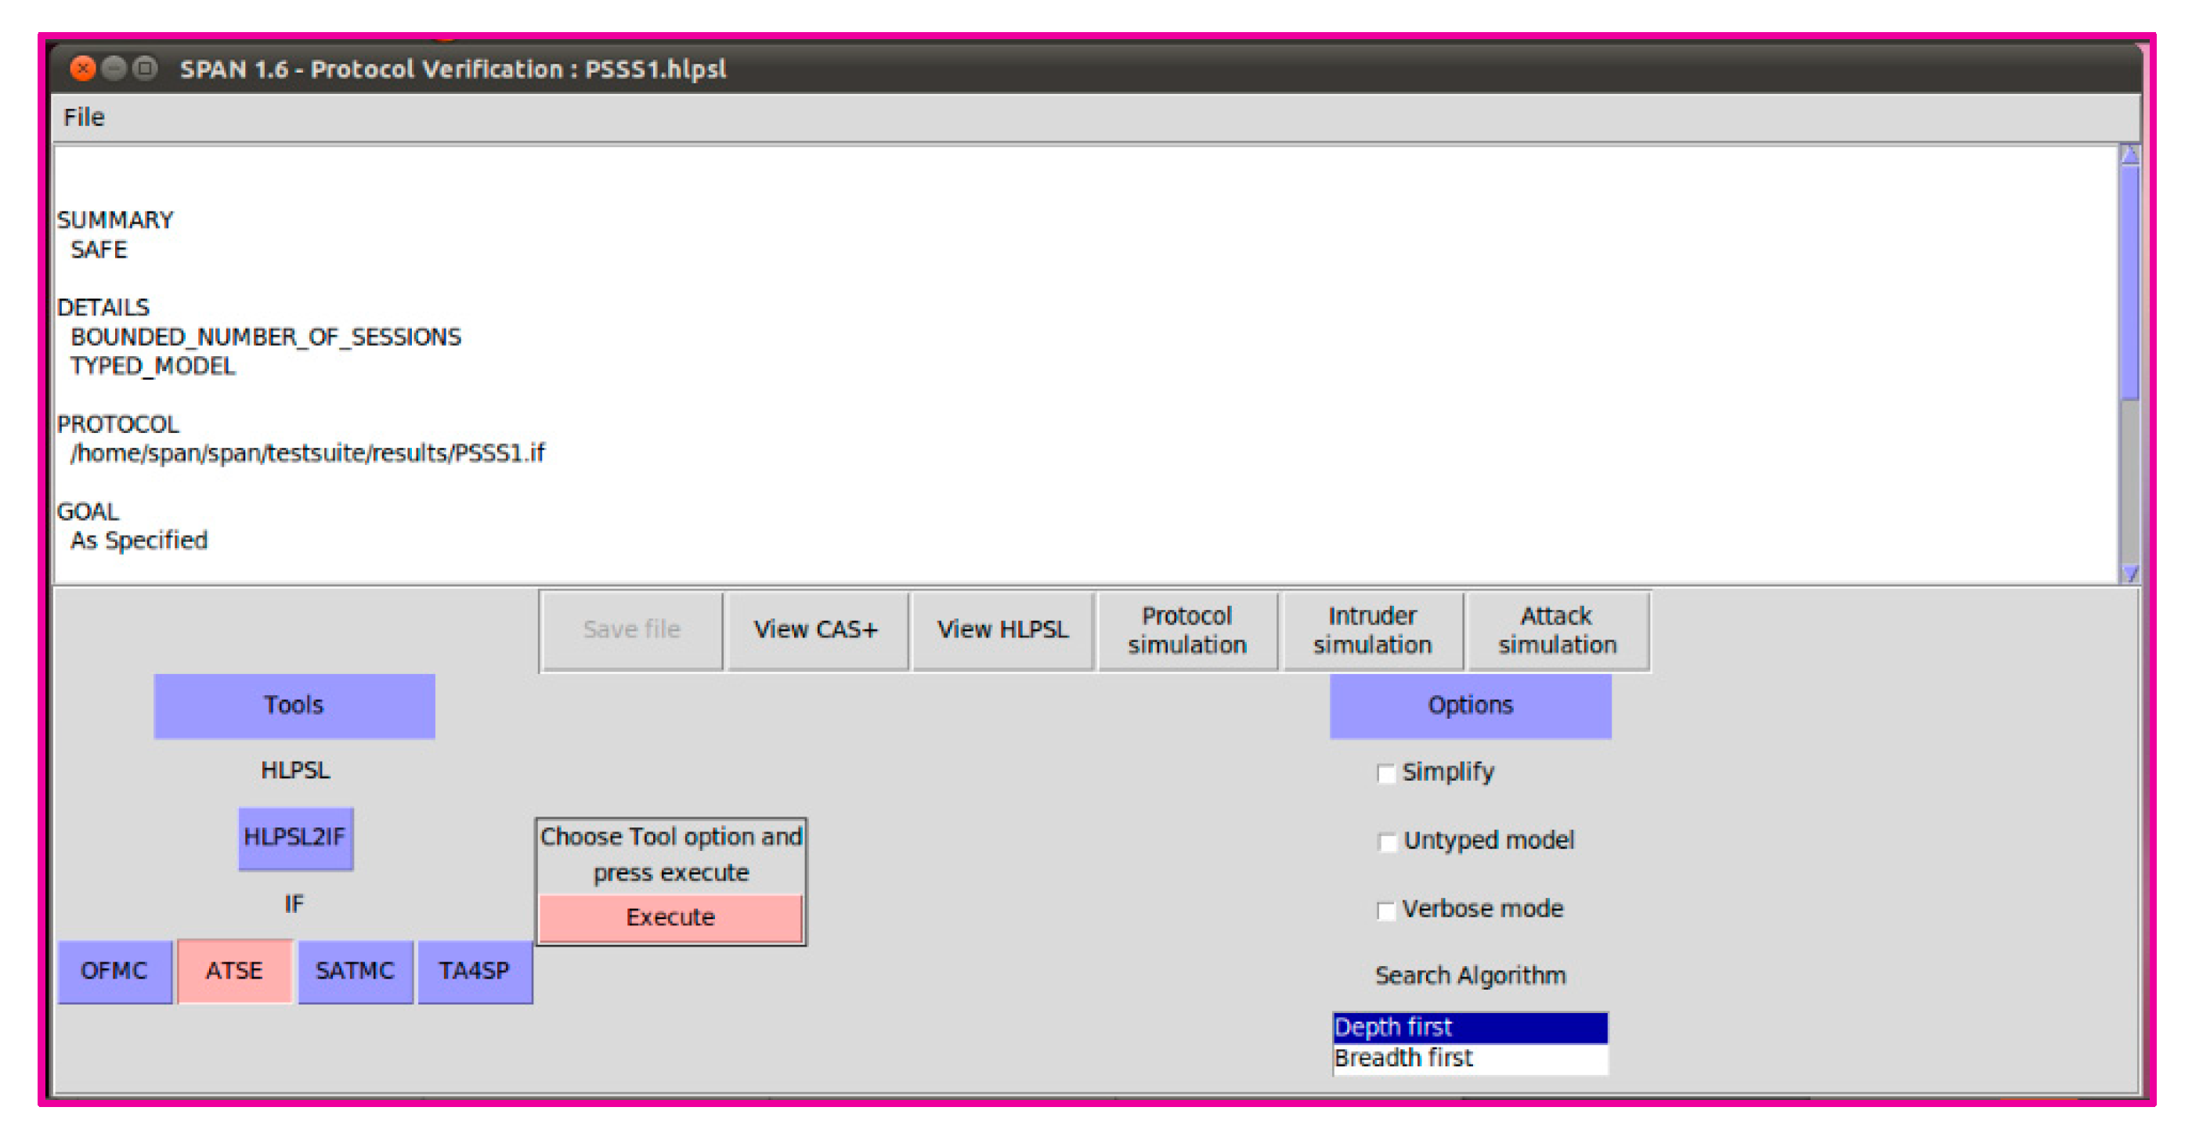Click scroll down arrow of output pane
The height and width of the screenshot is (1136, 2192).
click(x=2130, y=574)
